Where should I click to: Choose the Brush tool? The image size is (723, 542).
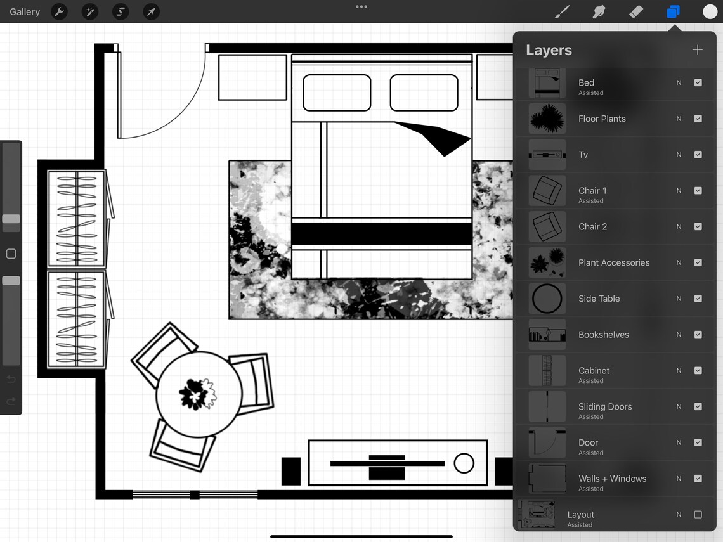[x=562, y=11]
